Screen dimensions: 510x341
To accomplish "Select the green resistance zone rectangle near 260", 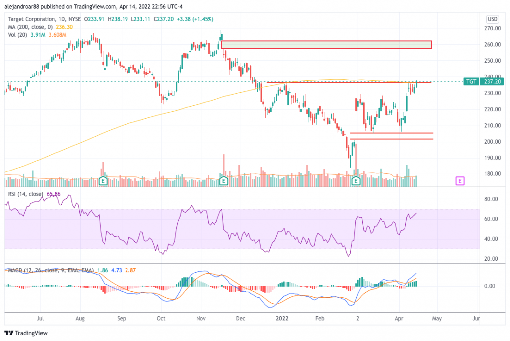I will (x=327, y=45).
